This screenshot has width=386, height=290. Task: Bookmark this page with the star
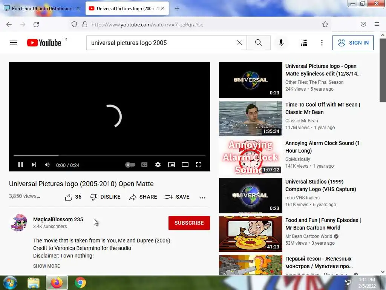point(325,25)
